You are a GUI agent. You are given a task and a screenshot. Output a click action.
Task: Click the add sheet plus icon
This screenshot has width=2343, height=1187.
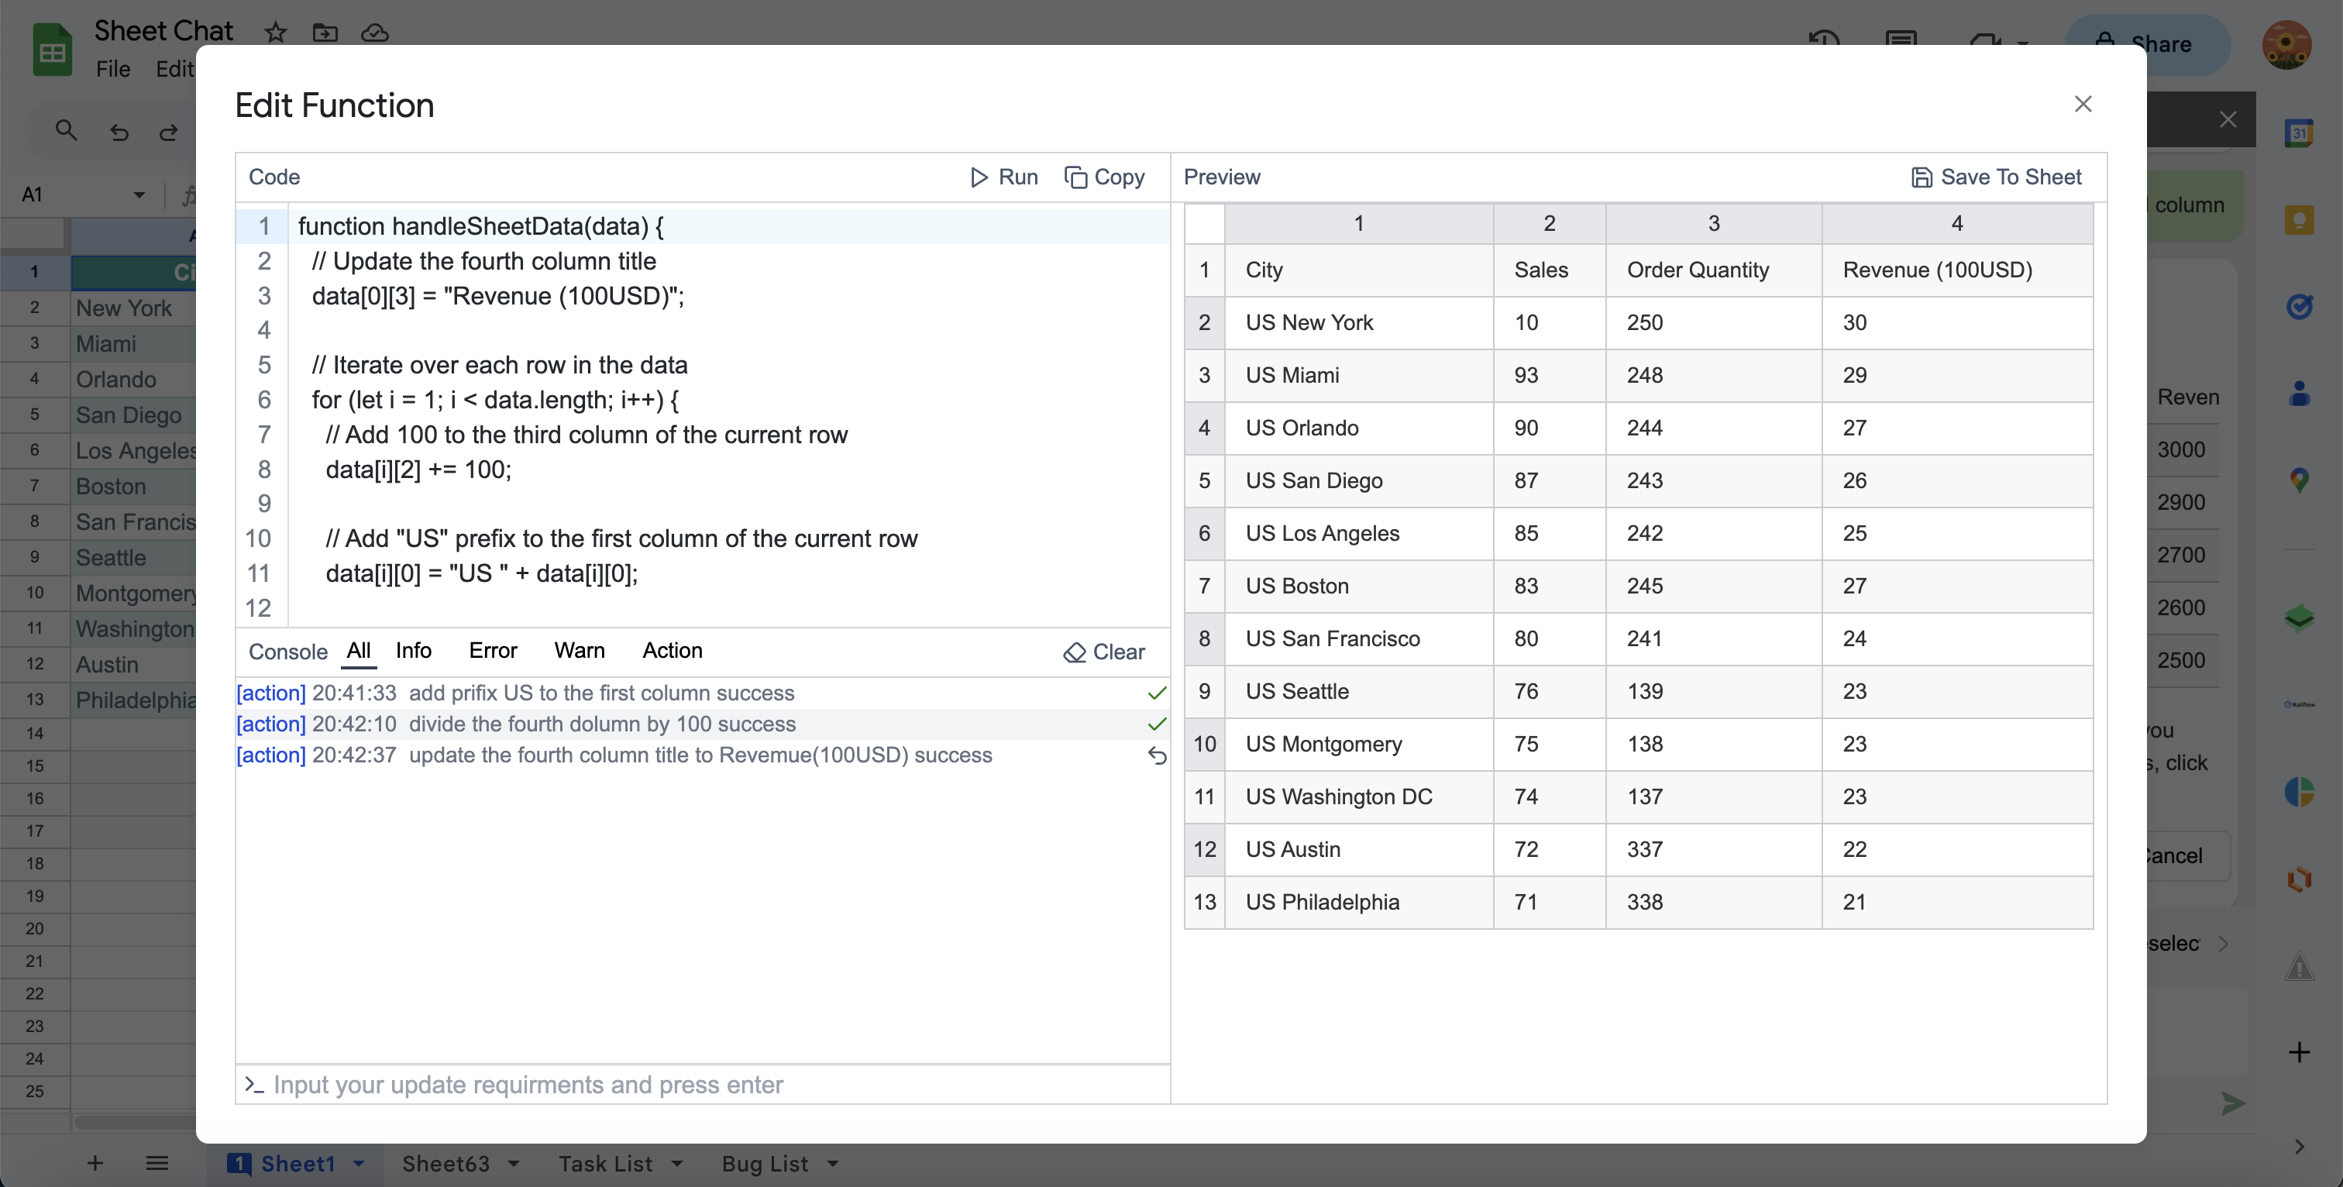(x=95, y=1162)
